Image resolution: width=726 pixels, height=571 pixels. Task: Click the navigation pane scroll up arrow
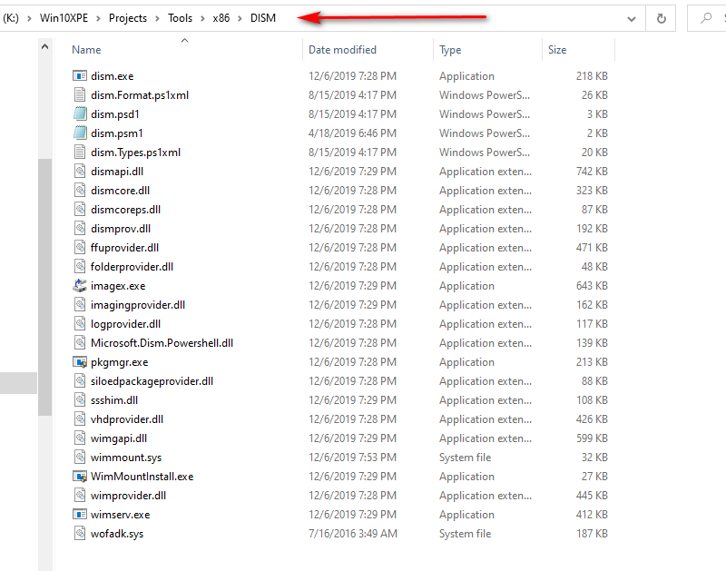tap(44, 46)
